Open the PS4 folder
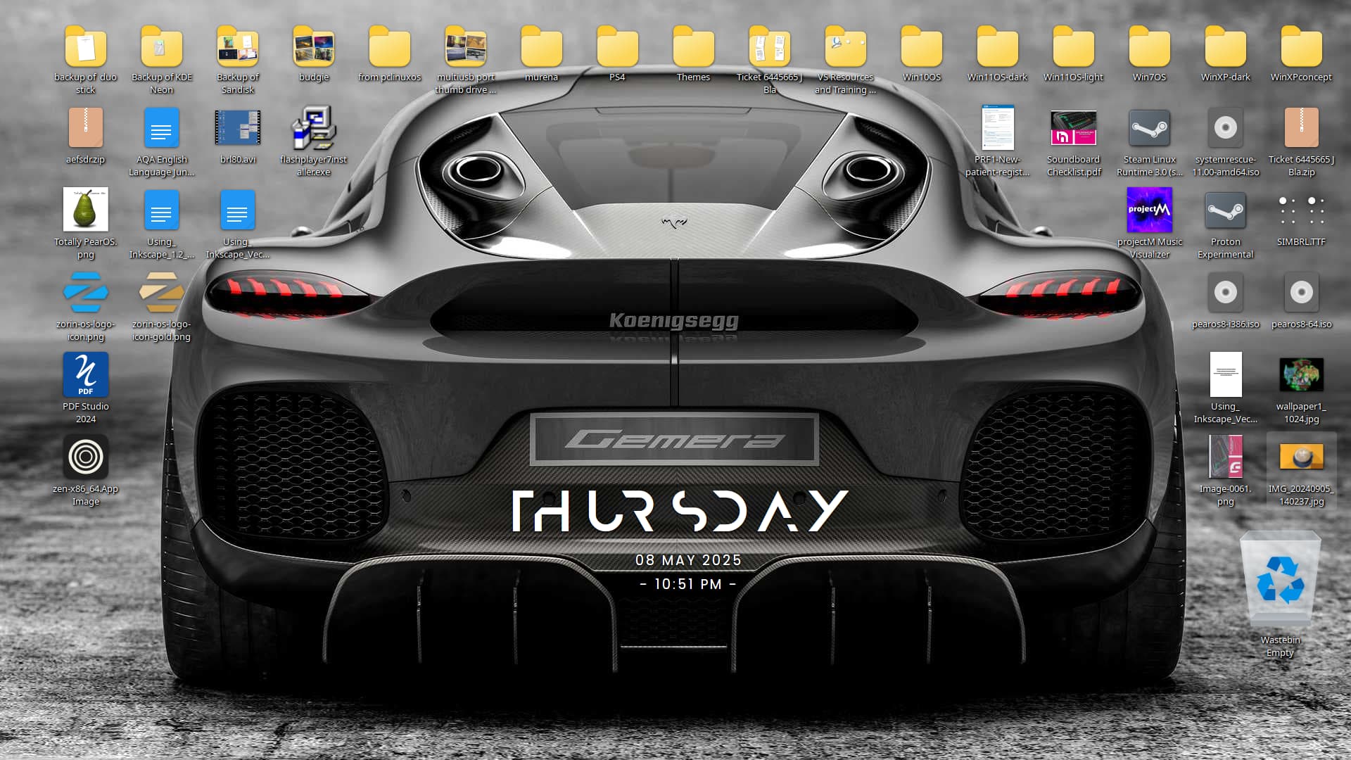 tap(617, 46)
